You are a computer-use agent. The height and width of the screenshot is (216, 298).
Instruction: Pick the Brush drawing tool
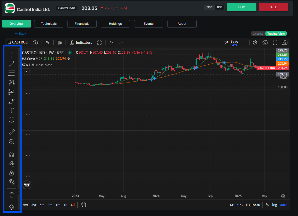point(11,101)
